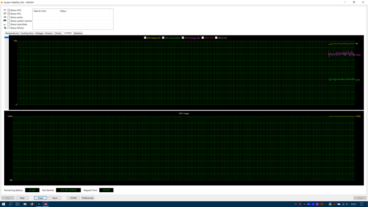Launch Firefox from the taskbar
368x207 pixels.
tap(32, 204)
